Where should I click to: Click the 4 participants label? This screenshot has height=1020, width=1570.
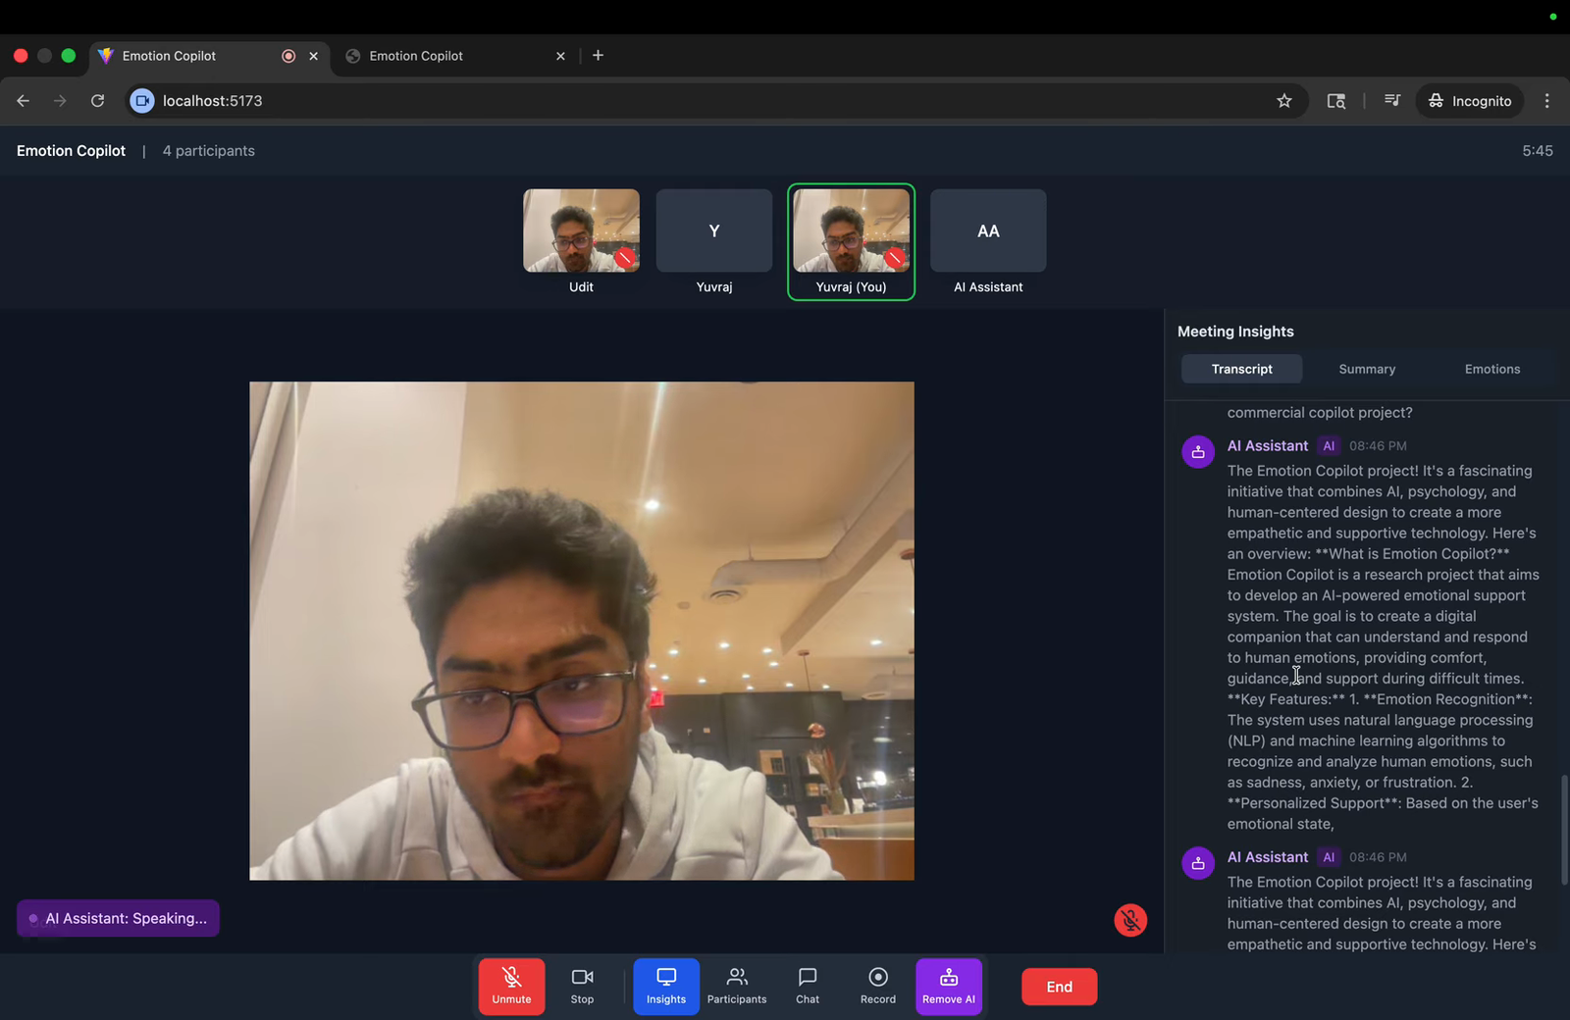tap(209, 151)
